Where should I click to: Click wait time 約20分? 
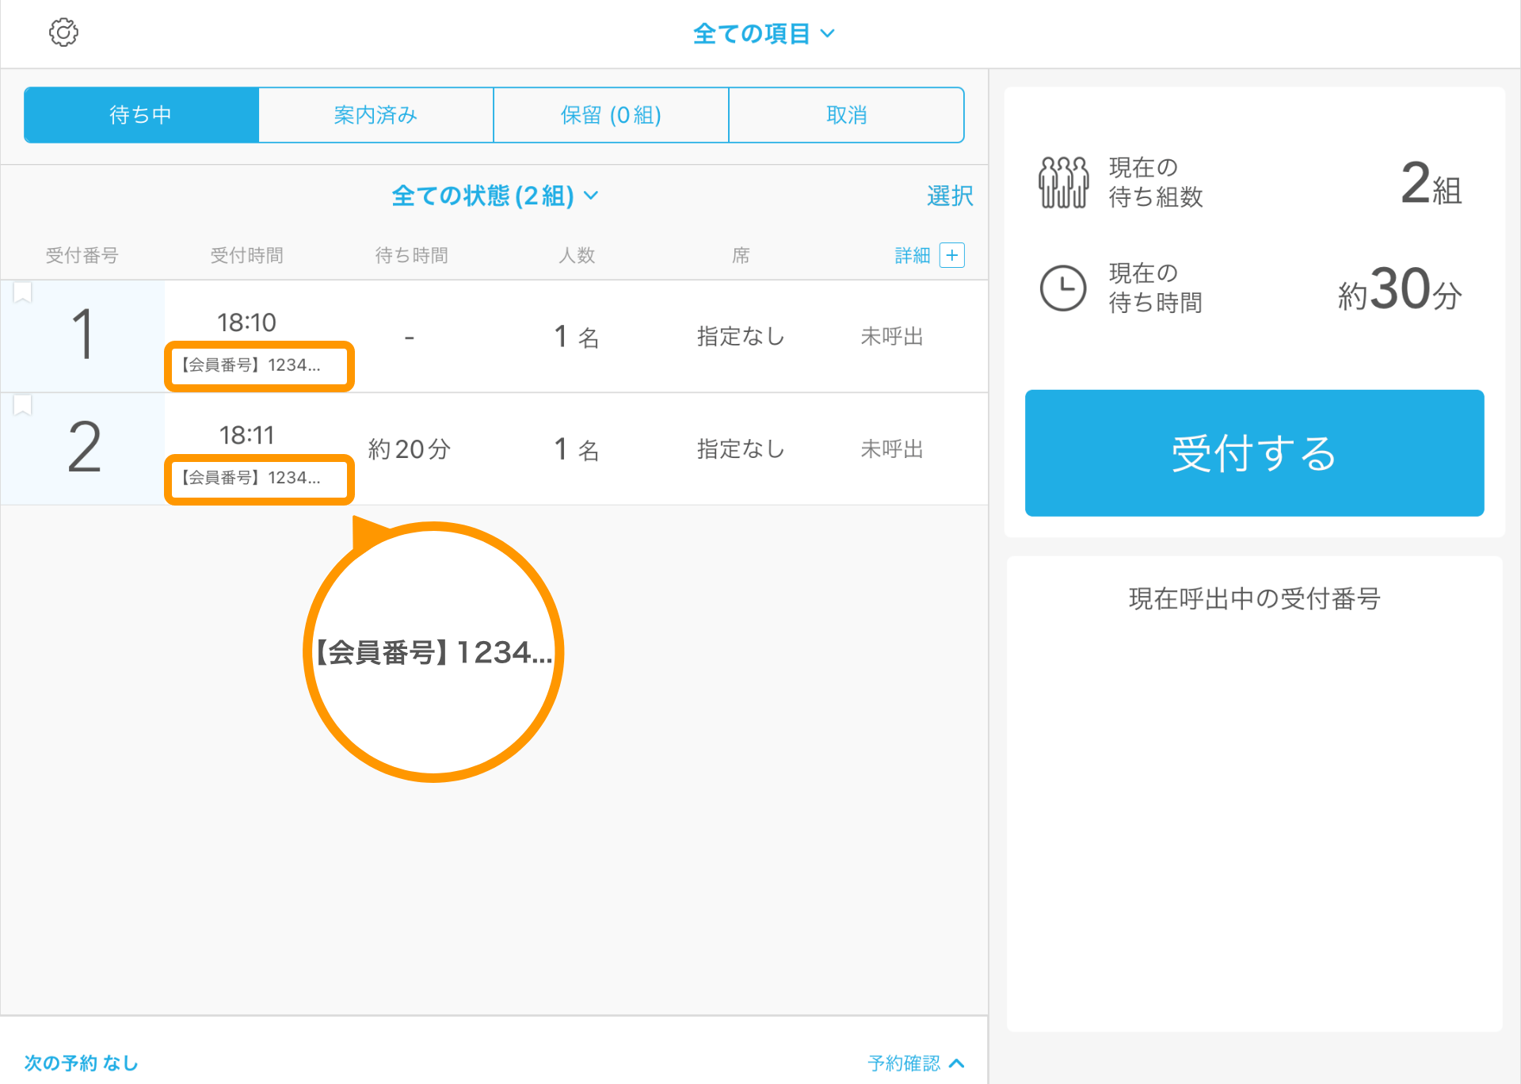(410, 449)
